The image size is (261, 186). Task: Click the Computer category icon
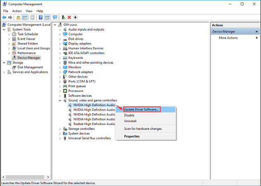(65, 34)
